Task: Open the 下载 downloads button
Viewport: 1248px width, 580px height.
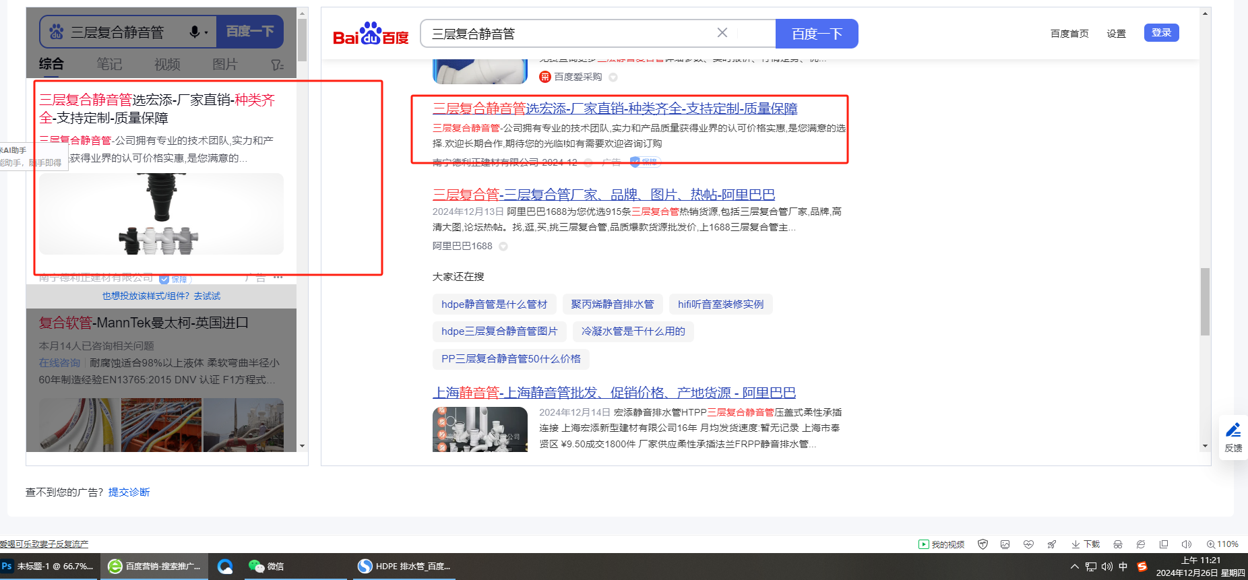Action: [1086, 544]
